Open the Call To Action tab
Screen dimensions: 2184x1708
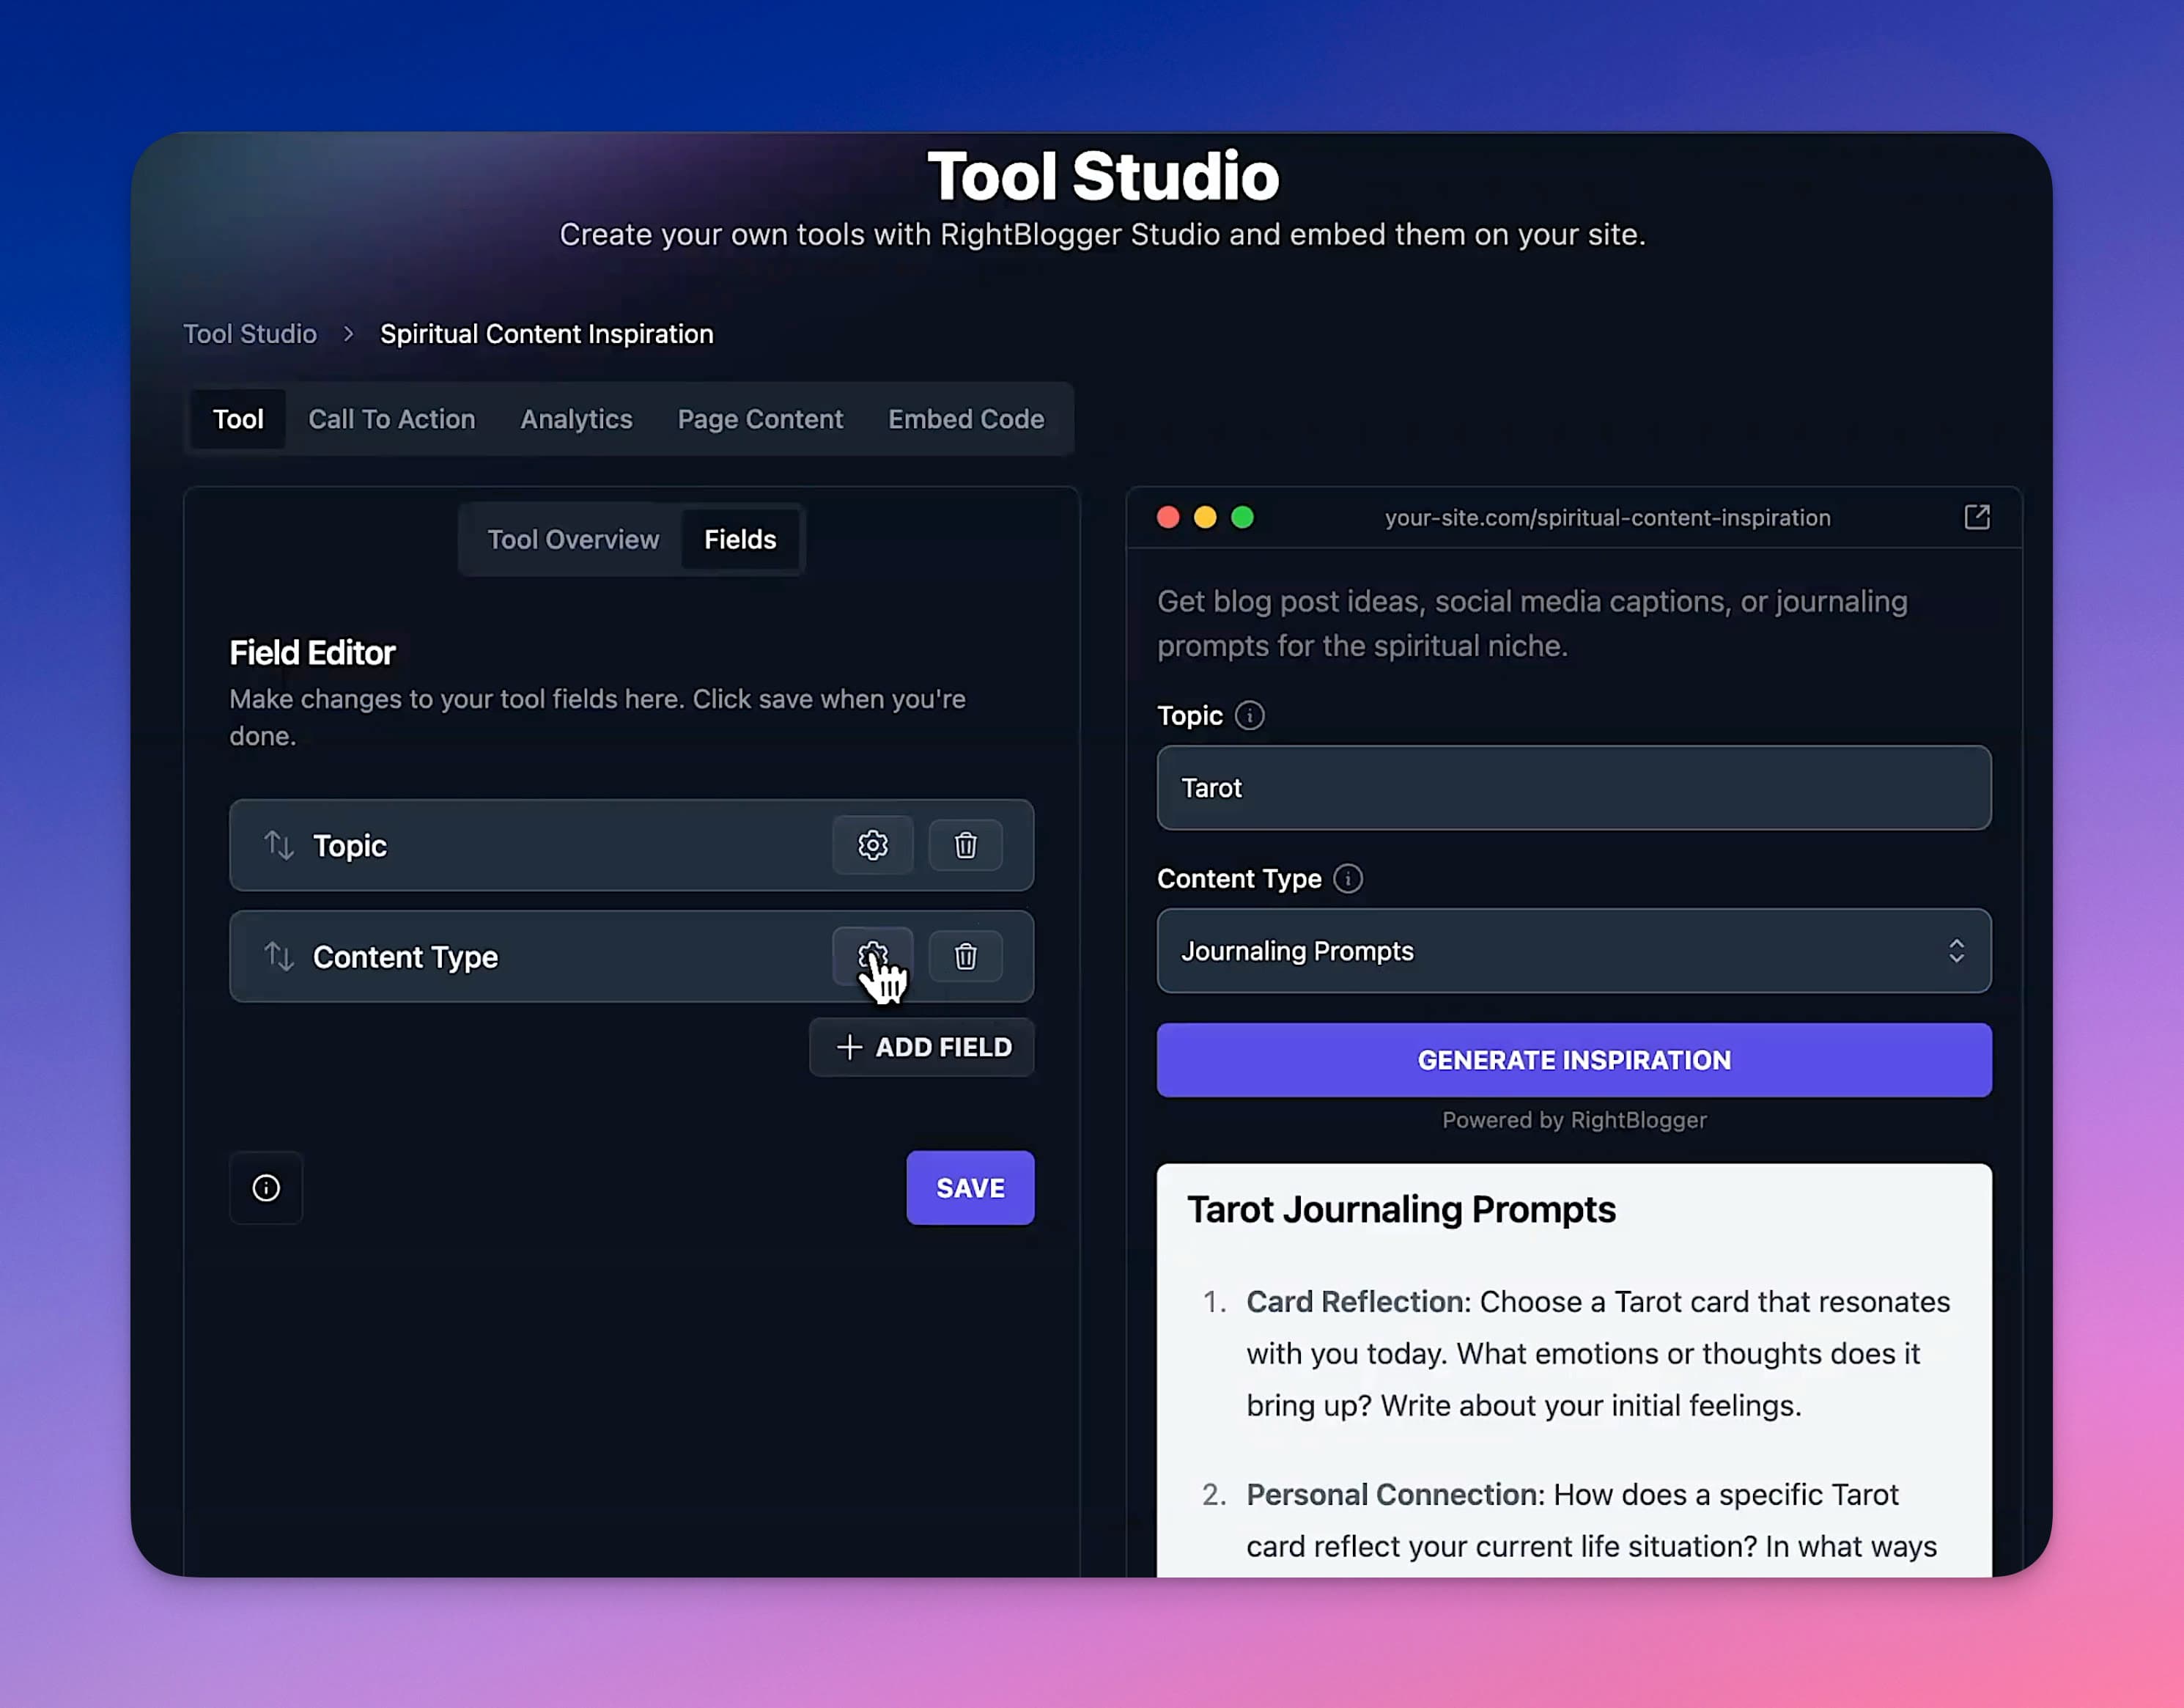(391, 419)
